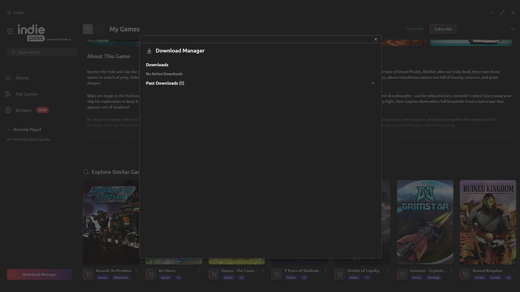520x292 pixels.
Task: Click the Browse globe icon
Action: pyautogui.click(x=8, y=110)
